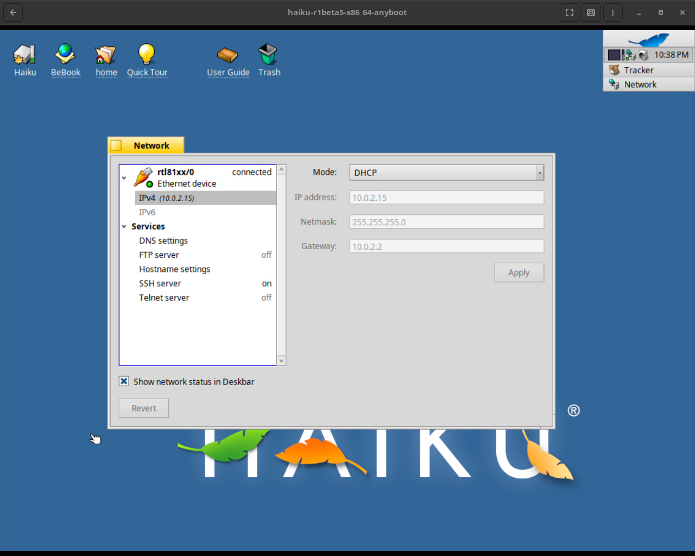
Task: Open the Trash
Action: 269,54
